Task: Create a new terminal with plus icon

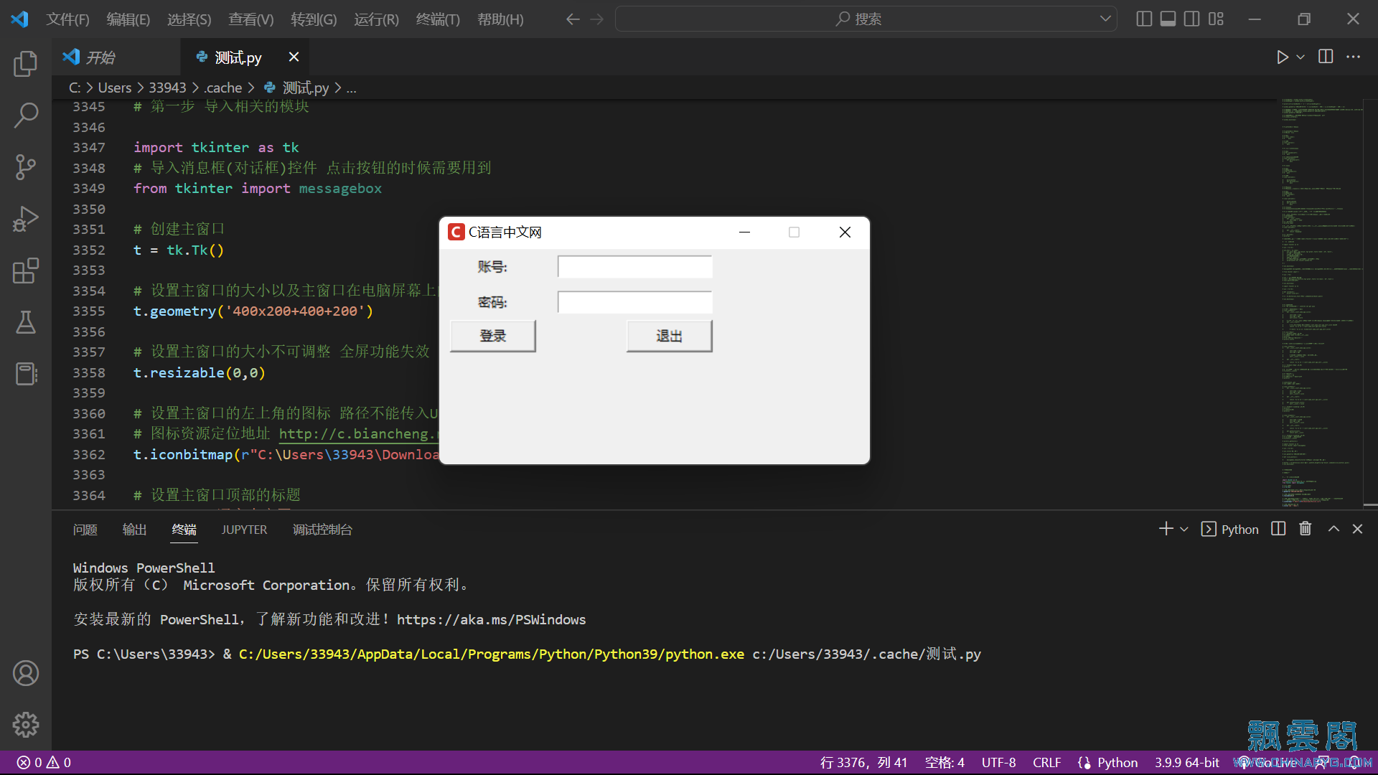Action: (x=1166, y=529)
